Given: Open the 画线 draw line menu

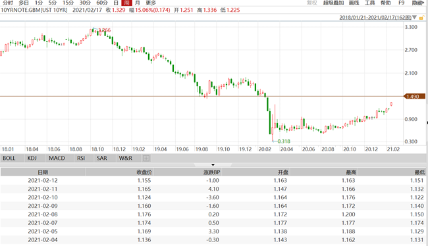Looking at the screenshot, I should [x=354, y=3].
